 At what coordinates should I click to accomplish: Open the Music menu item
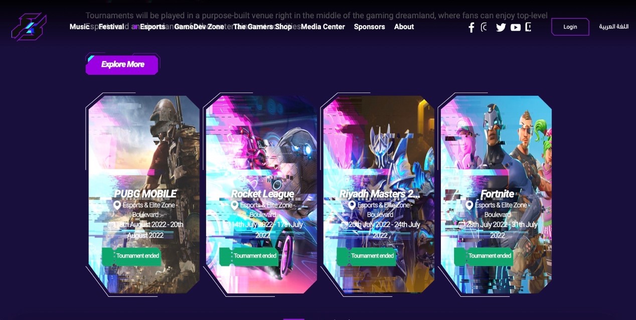click(79, 27)
